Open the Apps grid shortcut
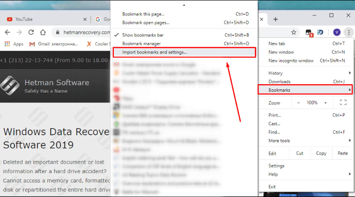355x197 pixels. [14, 44]
